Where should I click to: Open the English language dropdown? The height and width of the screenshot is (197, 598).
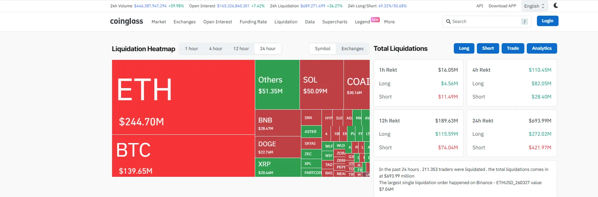pos(534,6)
